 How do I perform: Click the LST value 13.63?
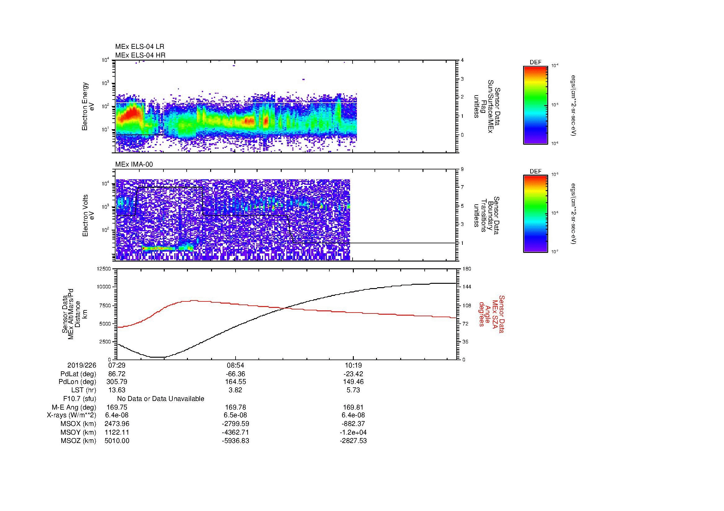point(117,390)
